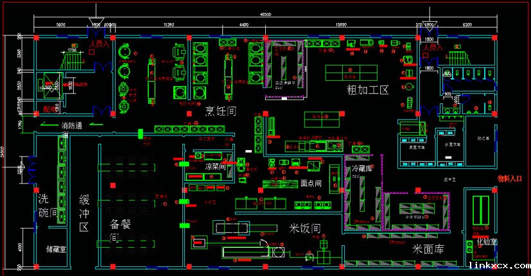Viewport: 531px width, 276px height.
Task: Select the 化验室 room label
Action: click(x=486, y=241)
